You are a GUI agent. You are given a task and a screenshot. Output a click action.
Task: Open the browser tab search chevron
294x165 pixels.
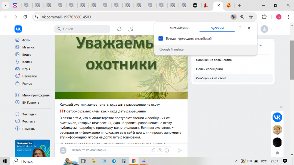(x=5, y=5)
